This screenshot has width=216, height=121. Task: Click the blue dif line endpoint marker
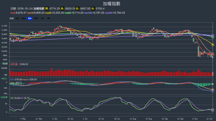coord(213,91)
